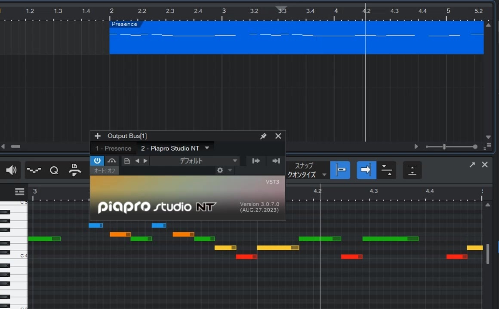Select the 2 - Piapro Studio NT tab
This screenshot has width=499, height=309.
[x=170, y=148]
